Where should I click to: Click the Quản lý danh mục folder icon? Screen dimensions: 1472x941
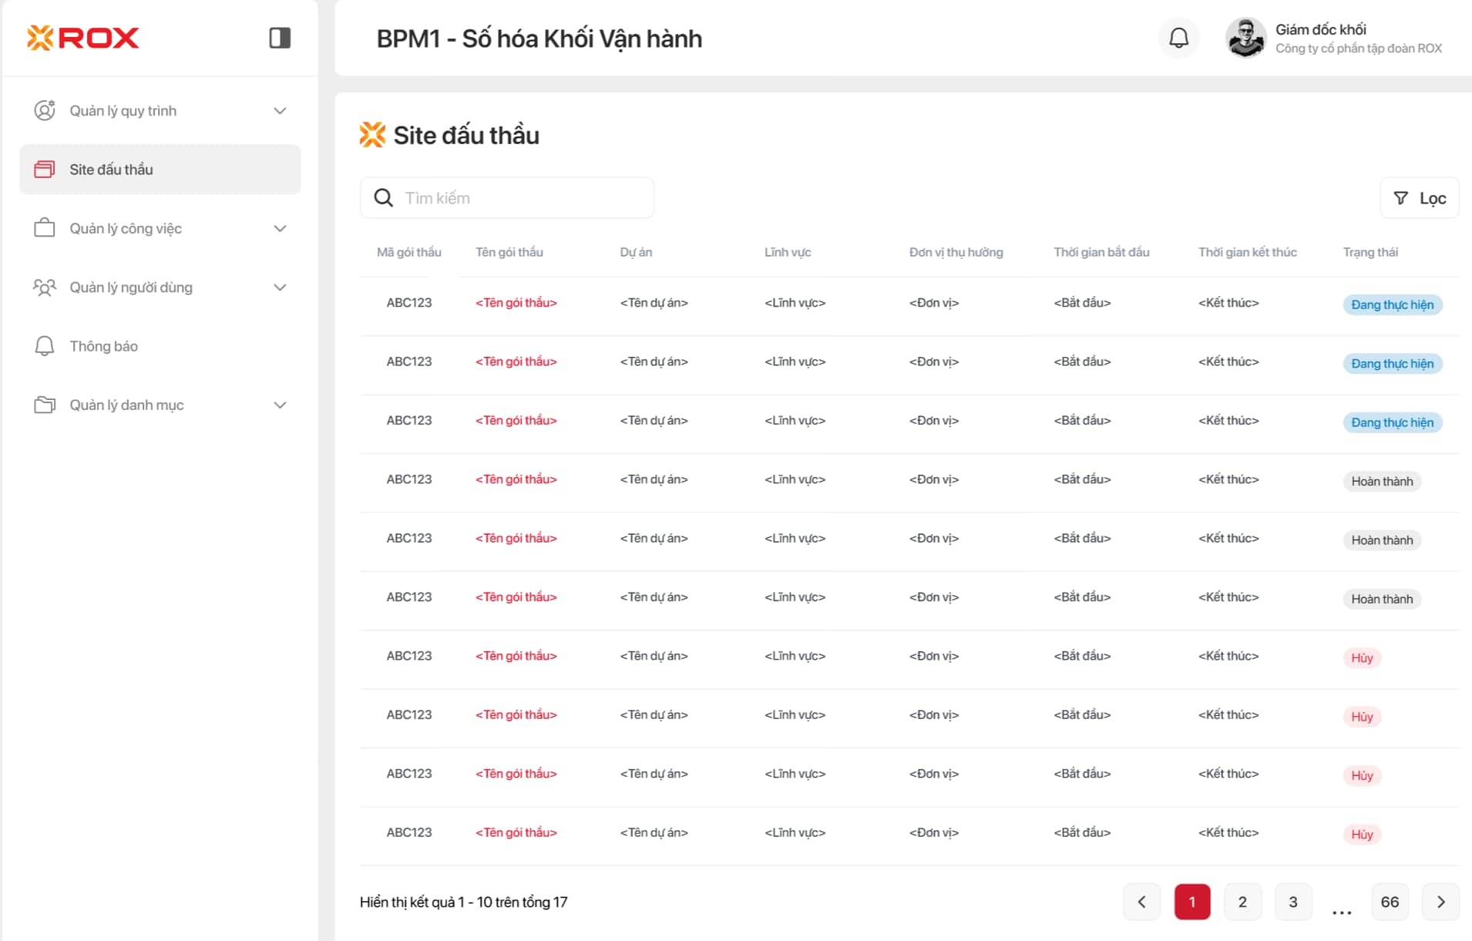[x=45, y=405]
